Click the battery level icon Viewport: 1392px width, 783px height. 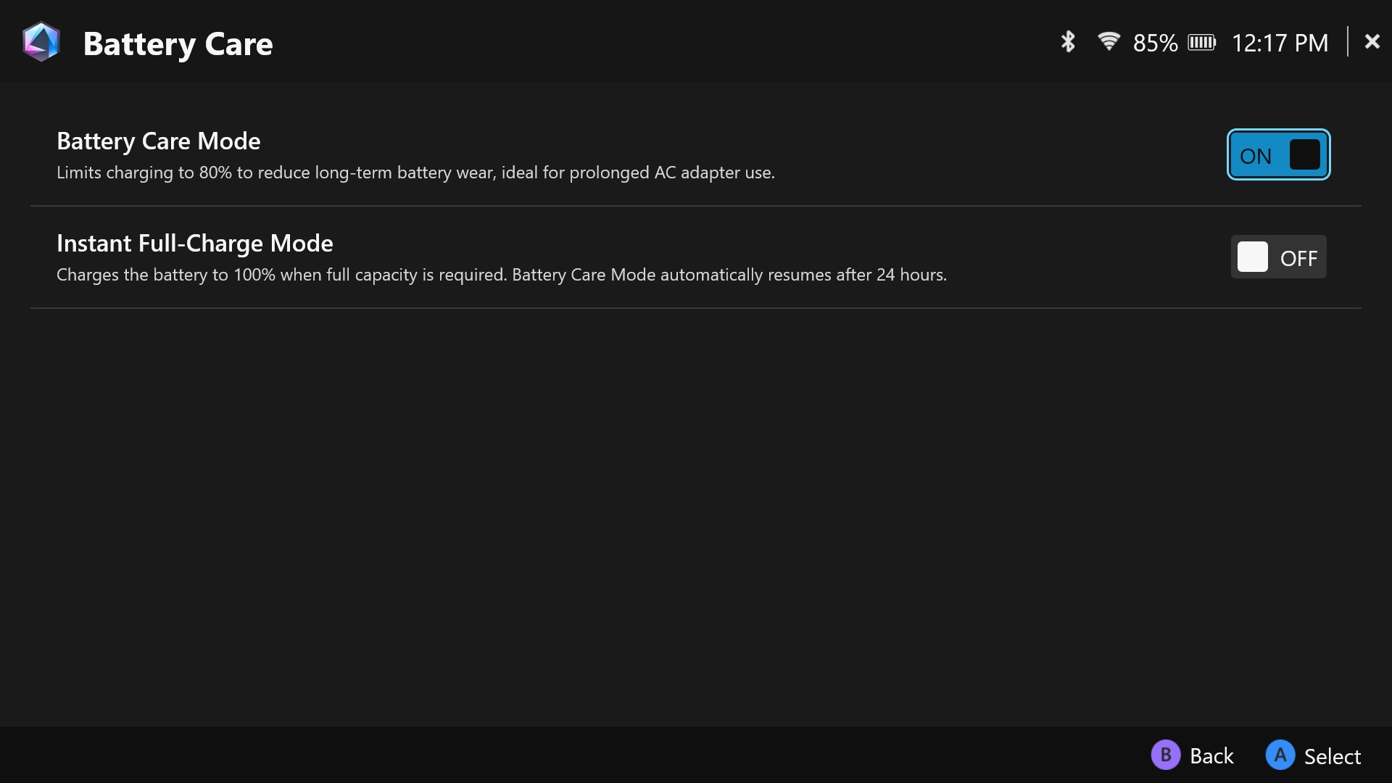point(1201,43)
